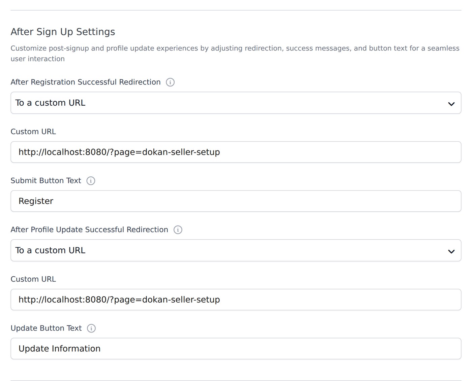The image size is (472, 381).
Task: Click the "After Registration Successful Redirection" label
Action: point(86,82)
